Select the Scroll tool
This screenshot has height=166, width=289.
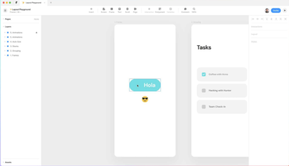tap(128, 10)
